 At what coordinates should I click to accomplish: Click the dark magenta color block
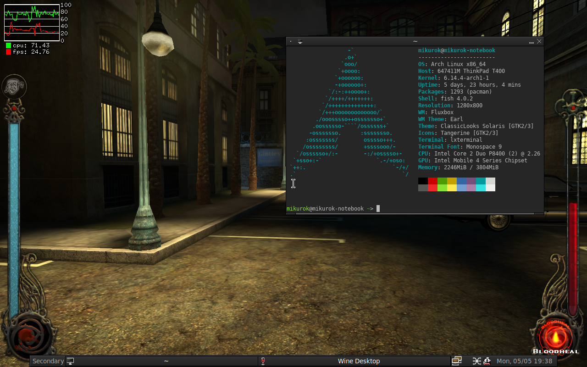471,181
